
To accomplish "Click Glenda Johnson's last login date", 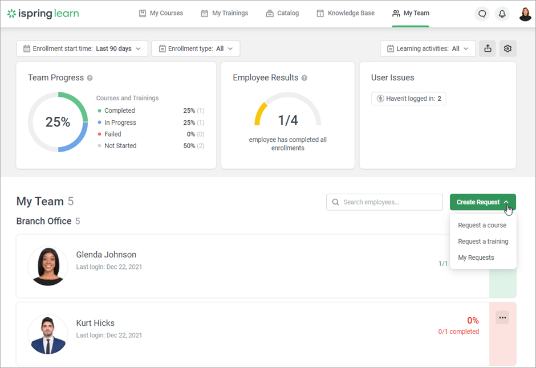I will coord(109,267).
